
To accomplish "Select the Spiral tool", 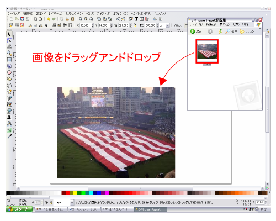I will tap(9, 85).
